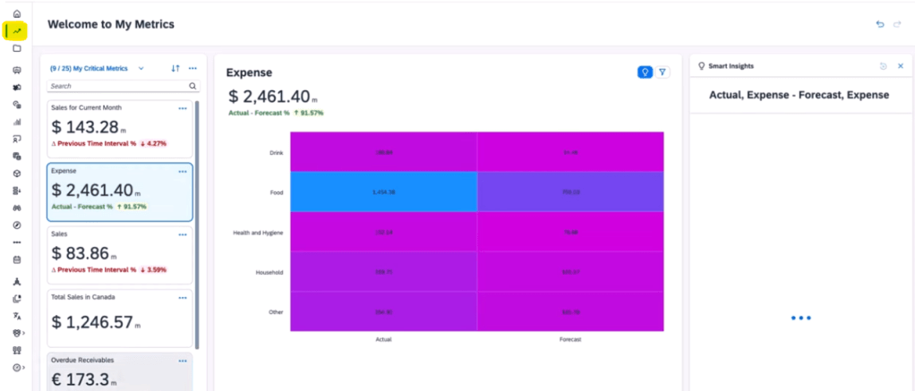915x391 pixels.
Task: Open the Files folder icon in sidebar
Action: (x=17, y=48)
